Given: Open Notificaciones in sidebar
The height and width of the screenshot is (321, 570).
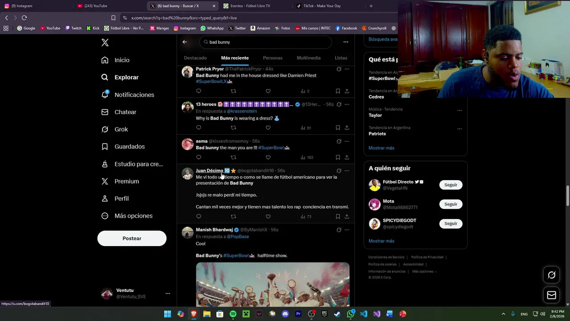Looking at the screenshot, I should [127, 95].
